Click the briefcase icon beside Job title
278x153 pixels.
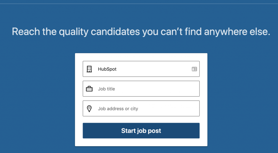[x=89, y=89]
